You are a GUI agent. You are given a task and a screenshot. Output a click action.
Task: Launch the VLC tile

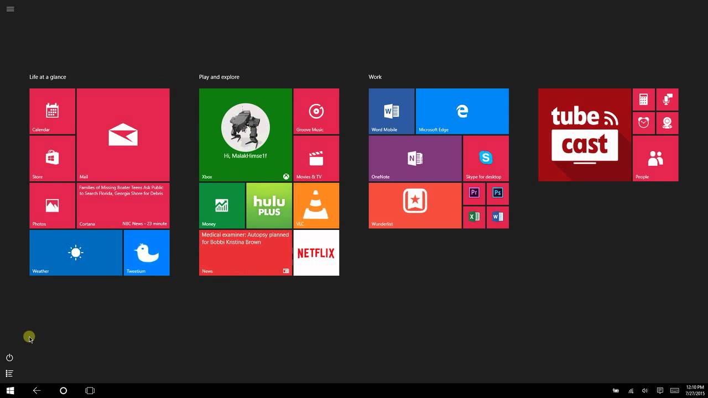pos(316,206)
